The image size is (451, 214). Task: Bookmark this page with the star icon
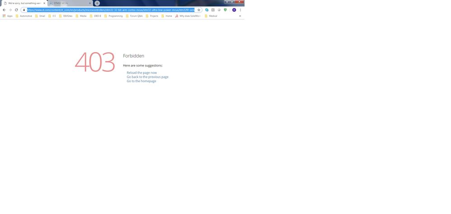click(199, 10)
